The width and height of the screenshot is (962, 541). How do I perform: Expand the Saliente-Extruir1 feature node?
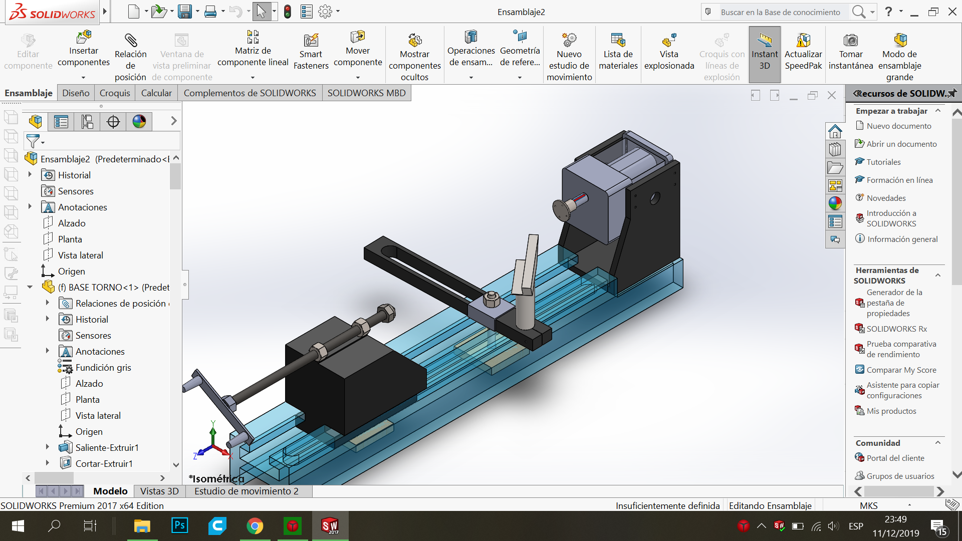48,447
